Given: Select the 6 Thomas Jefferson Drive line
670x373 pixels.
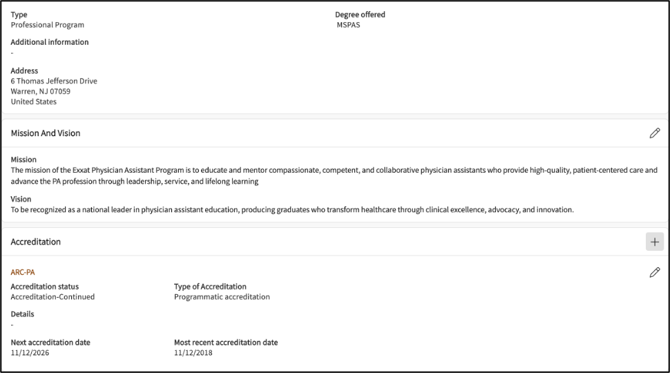Looking at the screenshot, I should pos(54,81).
